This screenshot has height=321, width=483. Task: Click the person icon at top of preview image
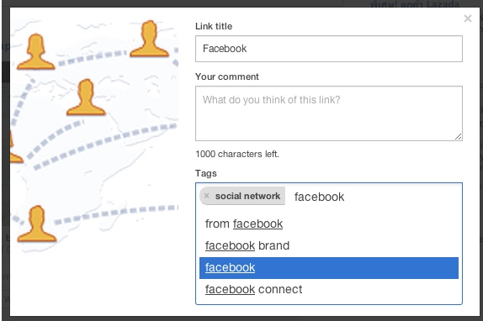tap(150, 39)
